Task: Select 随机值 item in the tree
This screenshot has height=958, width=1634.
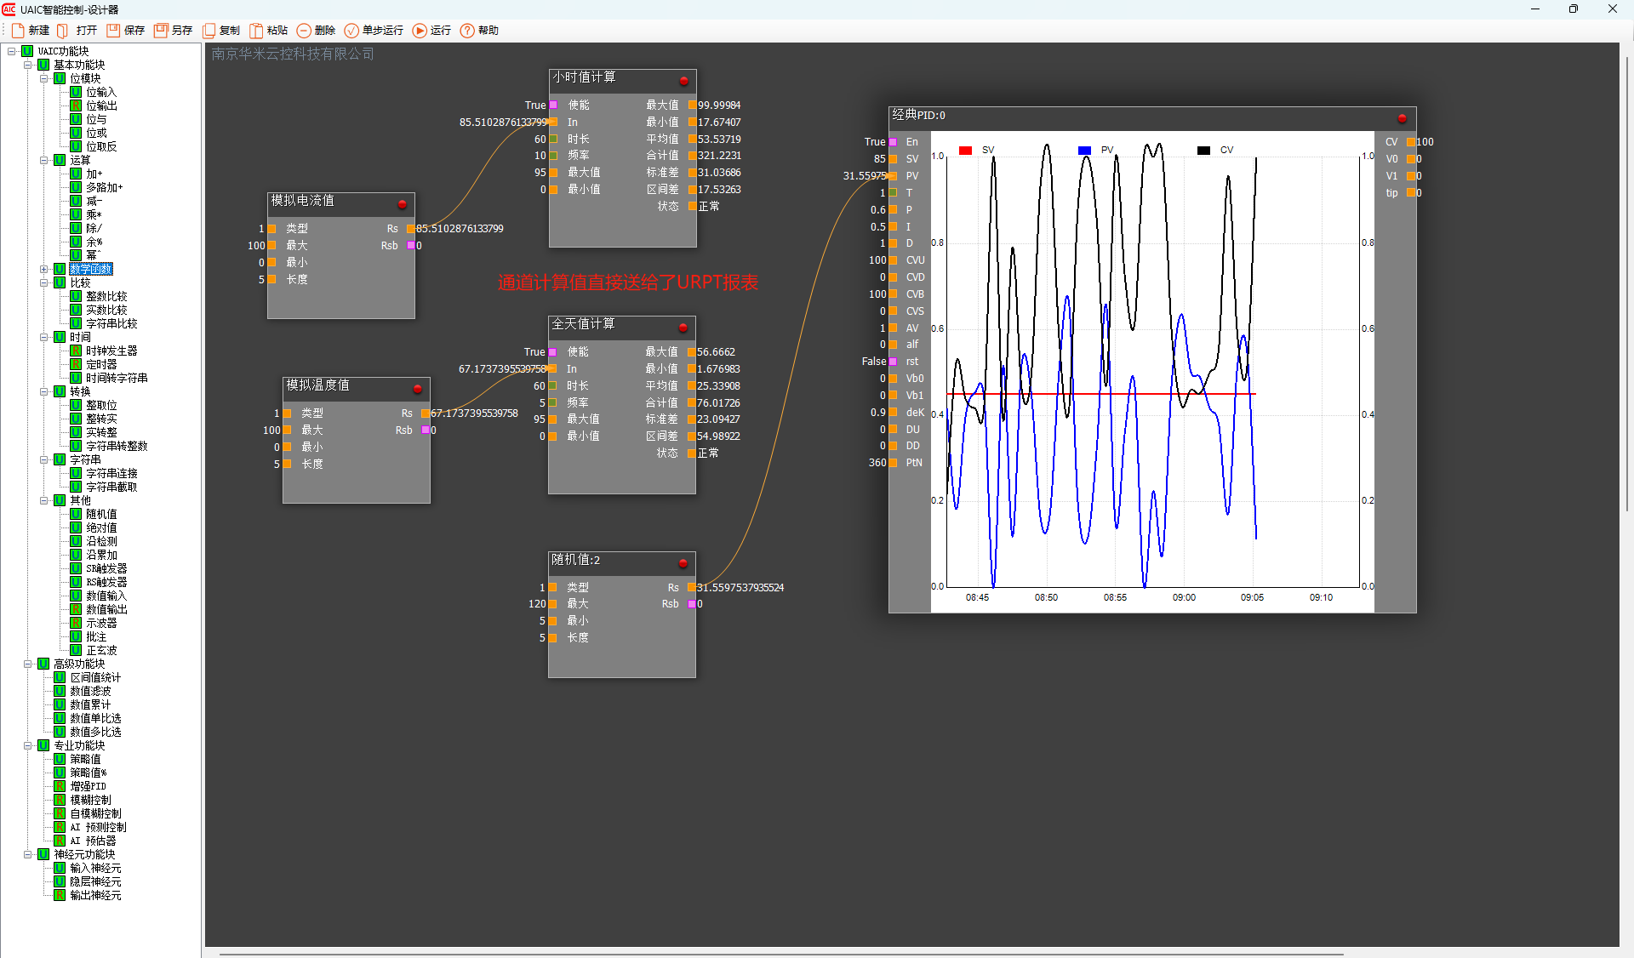Action: [101, 514]
